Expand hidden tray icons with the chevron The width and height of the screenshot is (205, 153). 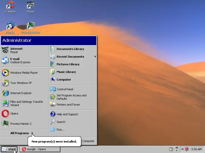tap(182, 149)
